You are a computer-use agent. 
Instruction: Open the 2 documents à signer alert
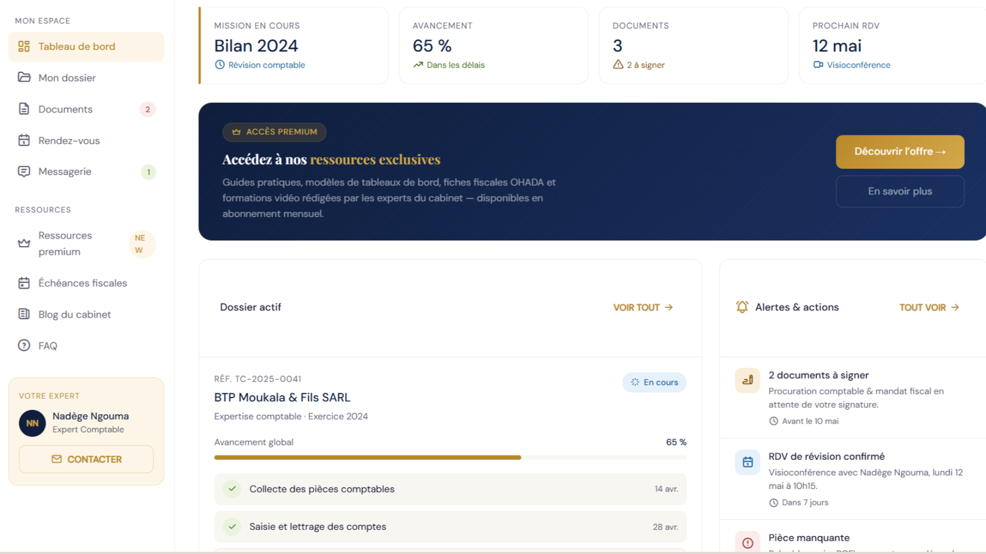[853, 398]
